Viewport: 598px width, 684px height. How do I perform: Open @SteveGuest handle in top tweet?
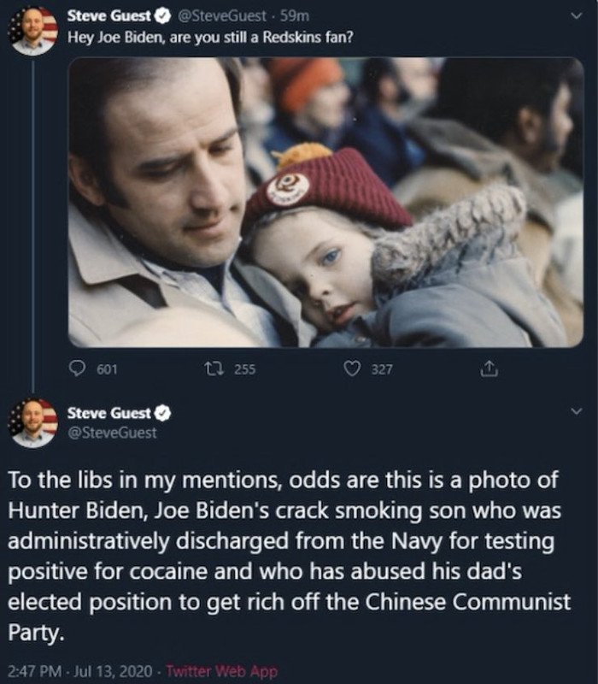(221, 16)
